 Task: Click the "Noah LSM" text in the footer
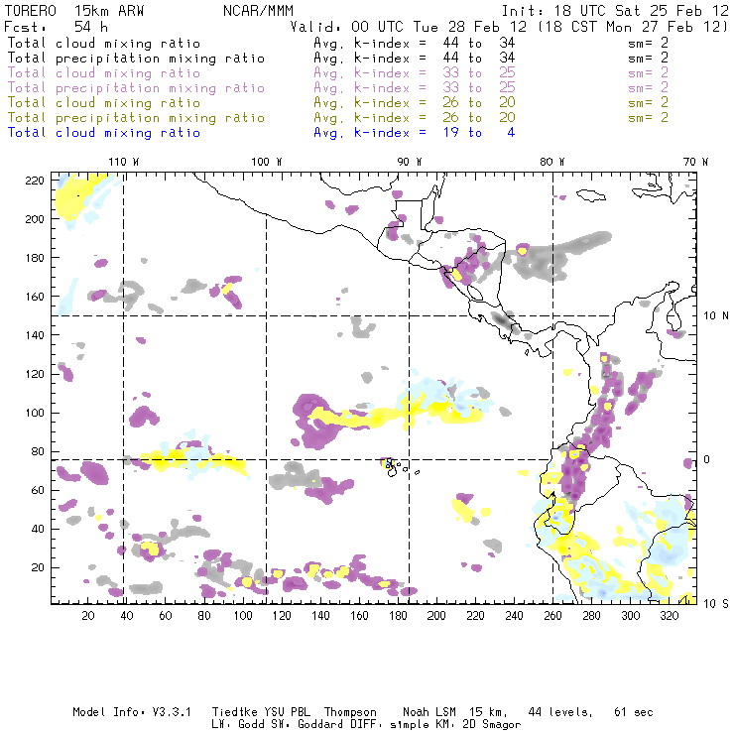point(429,712)
